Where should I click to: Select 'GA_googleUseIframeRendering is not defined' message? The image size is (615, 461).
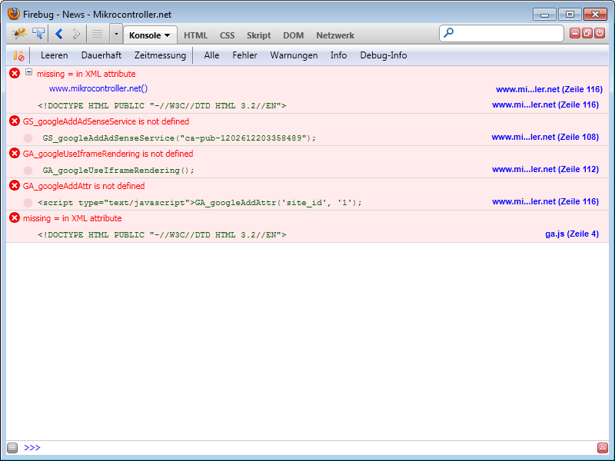click(x=108, y=154)
